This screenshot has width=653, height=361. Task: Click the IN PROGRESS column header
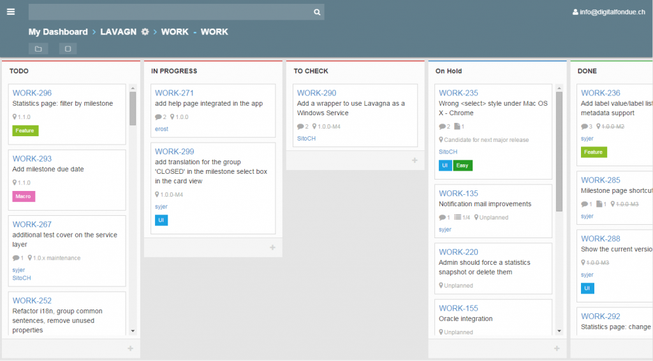click(174, 71)
